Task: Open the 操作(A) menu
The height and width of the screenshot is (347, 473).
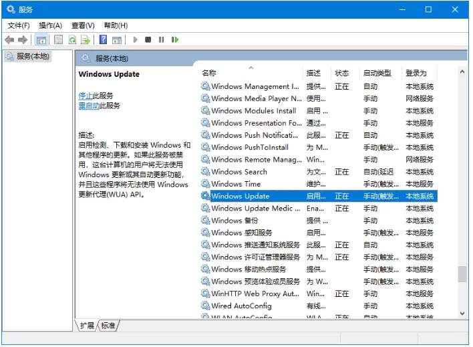Action: [50, 25]
